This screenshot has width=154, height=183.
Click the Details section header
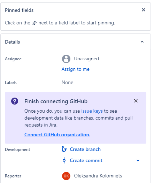click(76, 42)
